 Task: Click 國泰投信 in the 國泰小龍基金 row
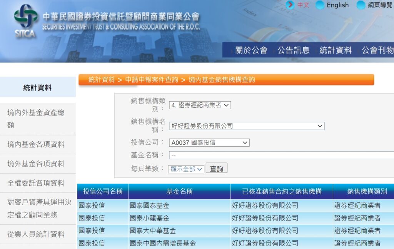click(x=92, y=218)
